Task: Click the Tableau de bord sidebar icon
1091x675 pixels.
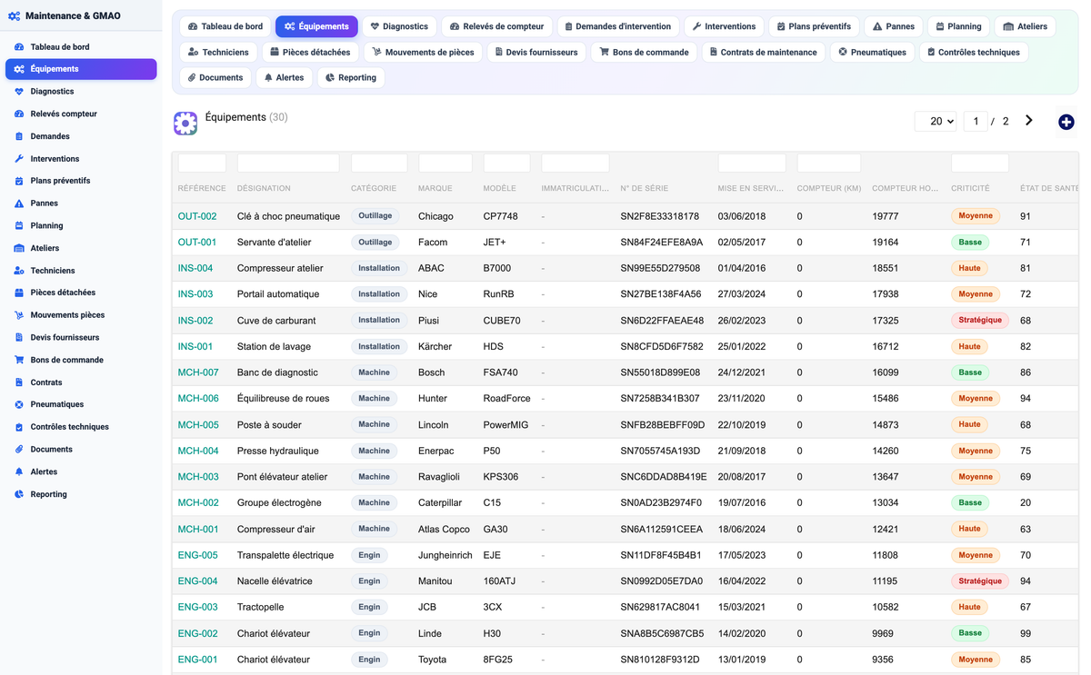Action: 19,47
